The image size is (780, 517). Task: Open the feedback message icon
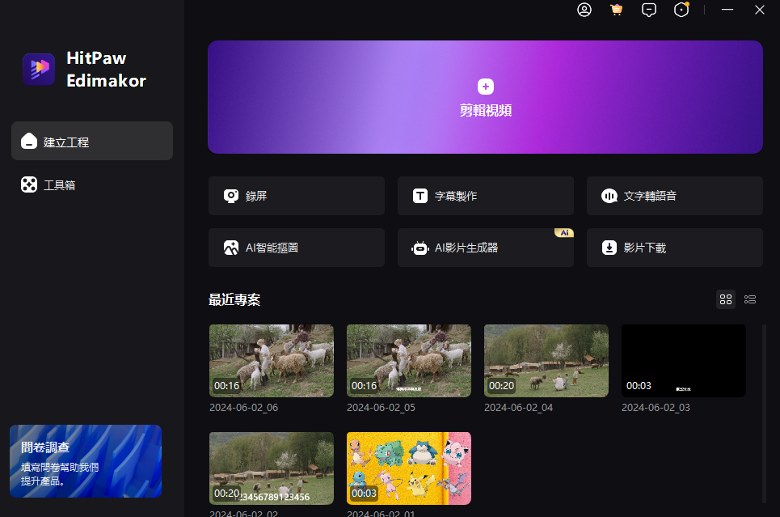[649, 10]
